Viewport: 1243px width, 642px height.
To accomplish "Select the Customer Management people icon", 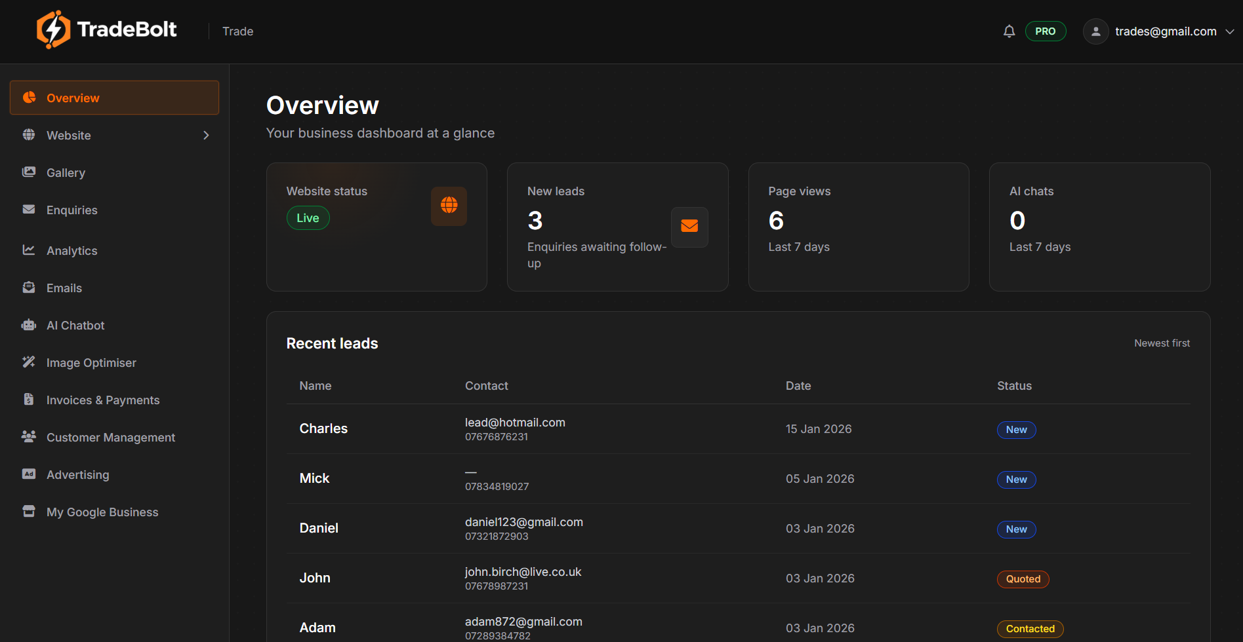I will pyautogui.click(x=29, y=437).
